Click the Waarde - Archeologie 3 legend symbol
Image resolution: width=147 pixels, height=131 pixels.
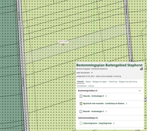click(x=81, y=111)
